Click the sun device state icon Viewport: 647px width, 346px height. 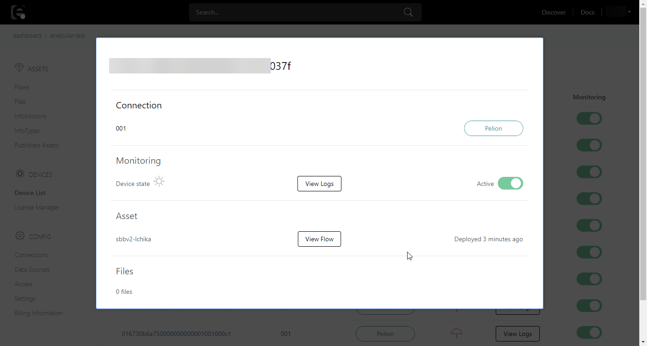tap(159, 182)
